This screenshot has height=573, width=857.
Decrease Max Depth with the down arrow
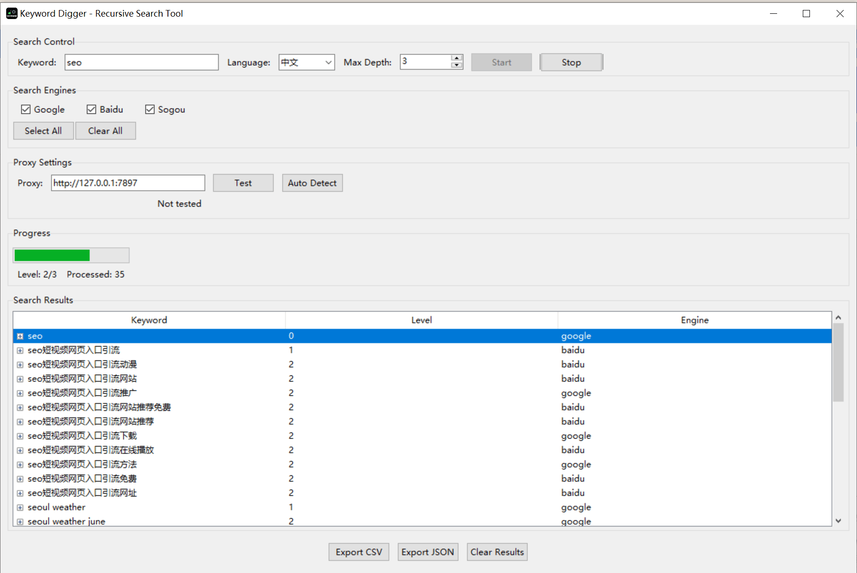point(457,65)
